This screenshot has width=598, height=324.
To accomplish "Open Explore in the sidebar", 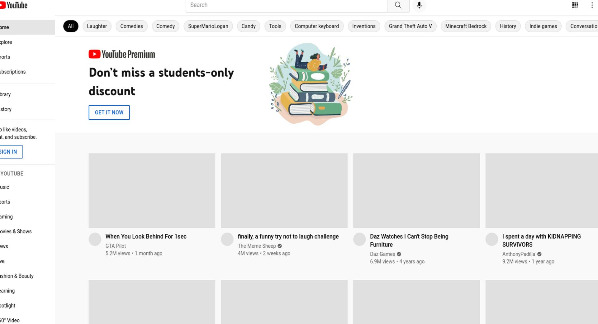I will 27,42.
